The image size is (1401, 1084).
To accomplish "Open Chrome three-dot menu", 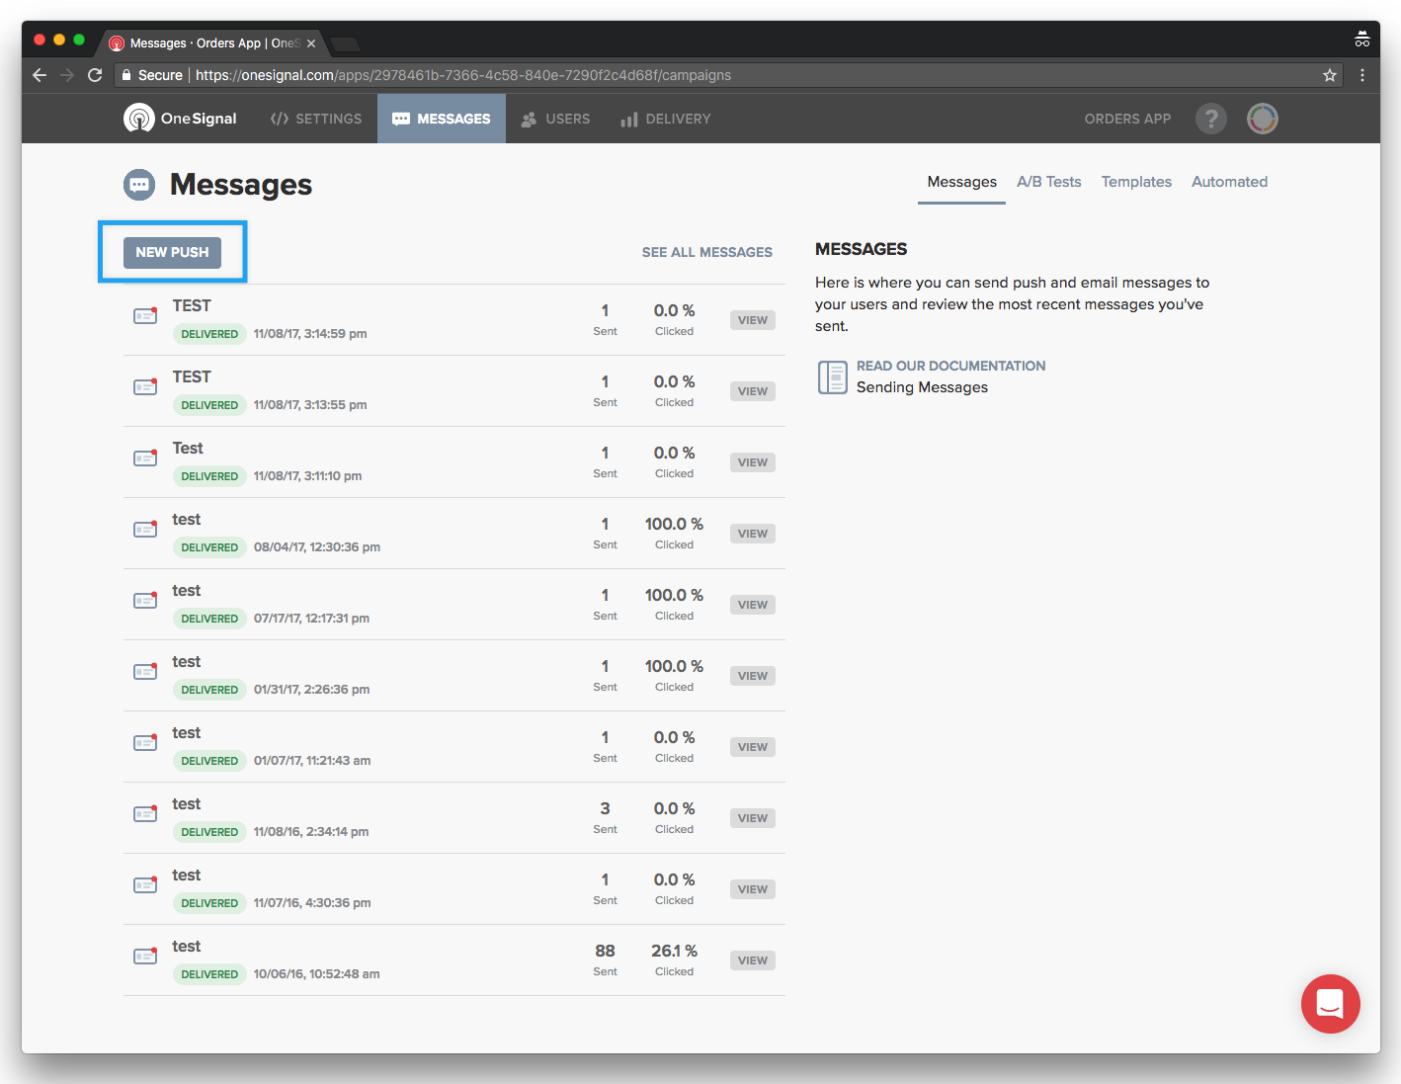I will click(x=1362, y=75).
